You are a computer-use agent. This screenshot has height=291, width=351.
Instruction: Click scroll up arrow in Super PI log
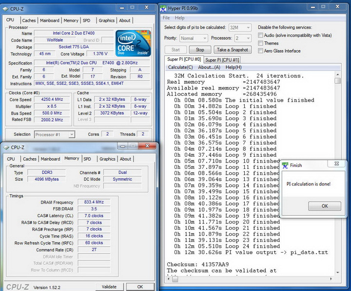[x=337, y=74]
